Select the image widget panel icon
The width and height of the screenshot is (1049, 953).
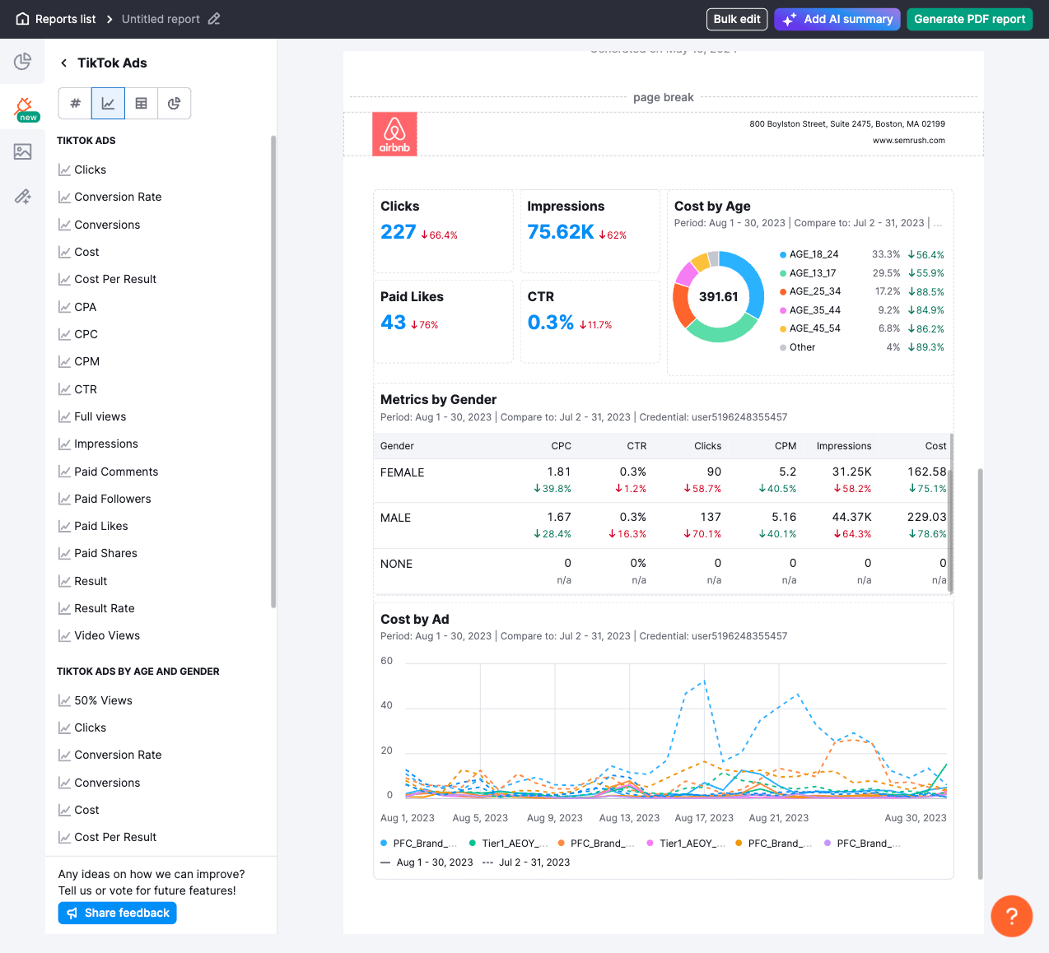click(23, 151)
